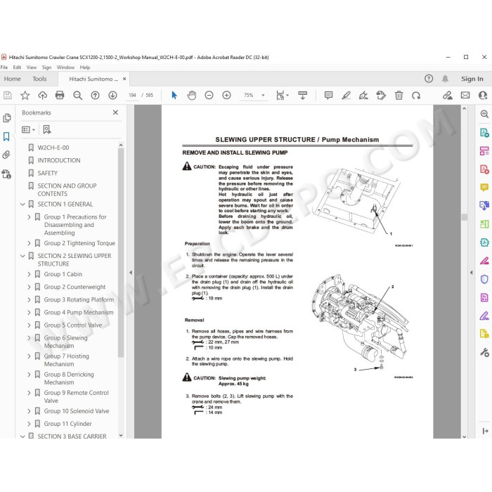Open the Window menu
The image size is (492, 492).
point(65,67)
